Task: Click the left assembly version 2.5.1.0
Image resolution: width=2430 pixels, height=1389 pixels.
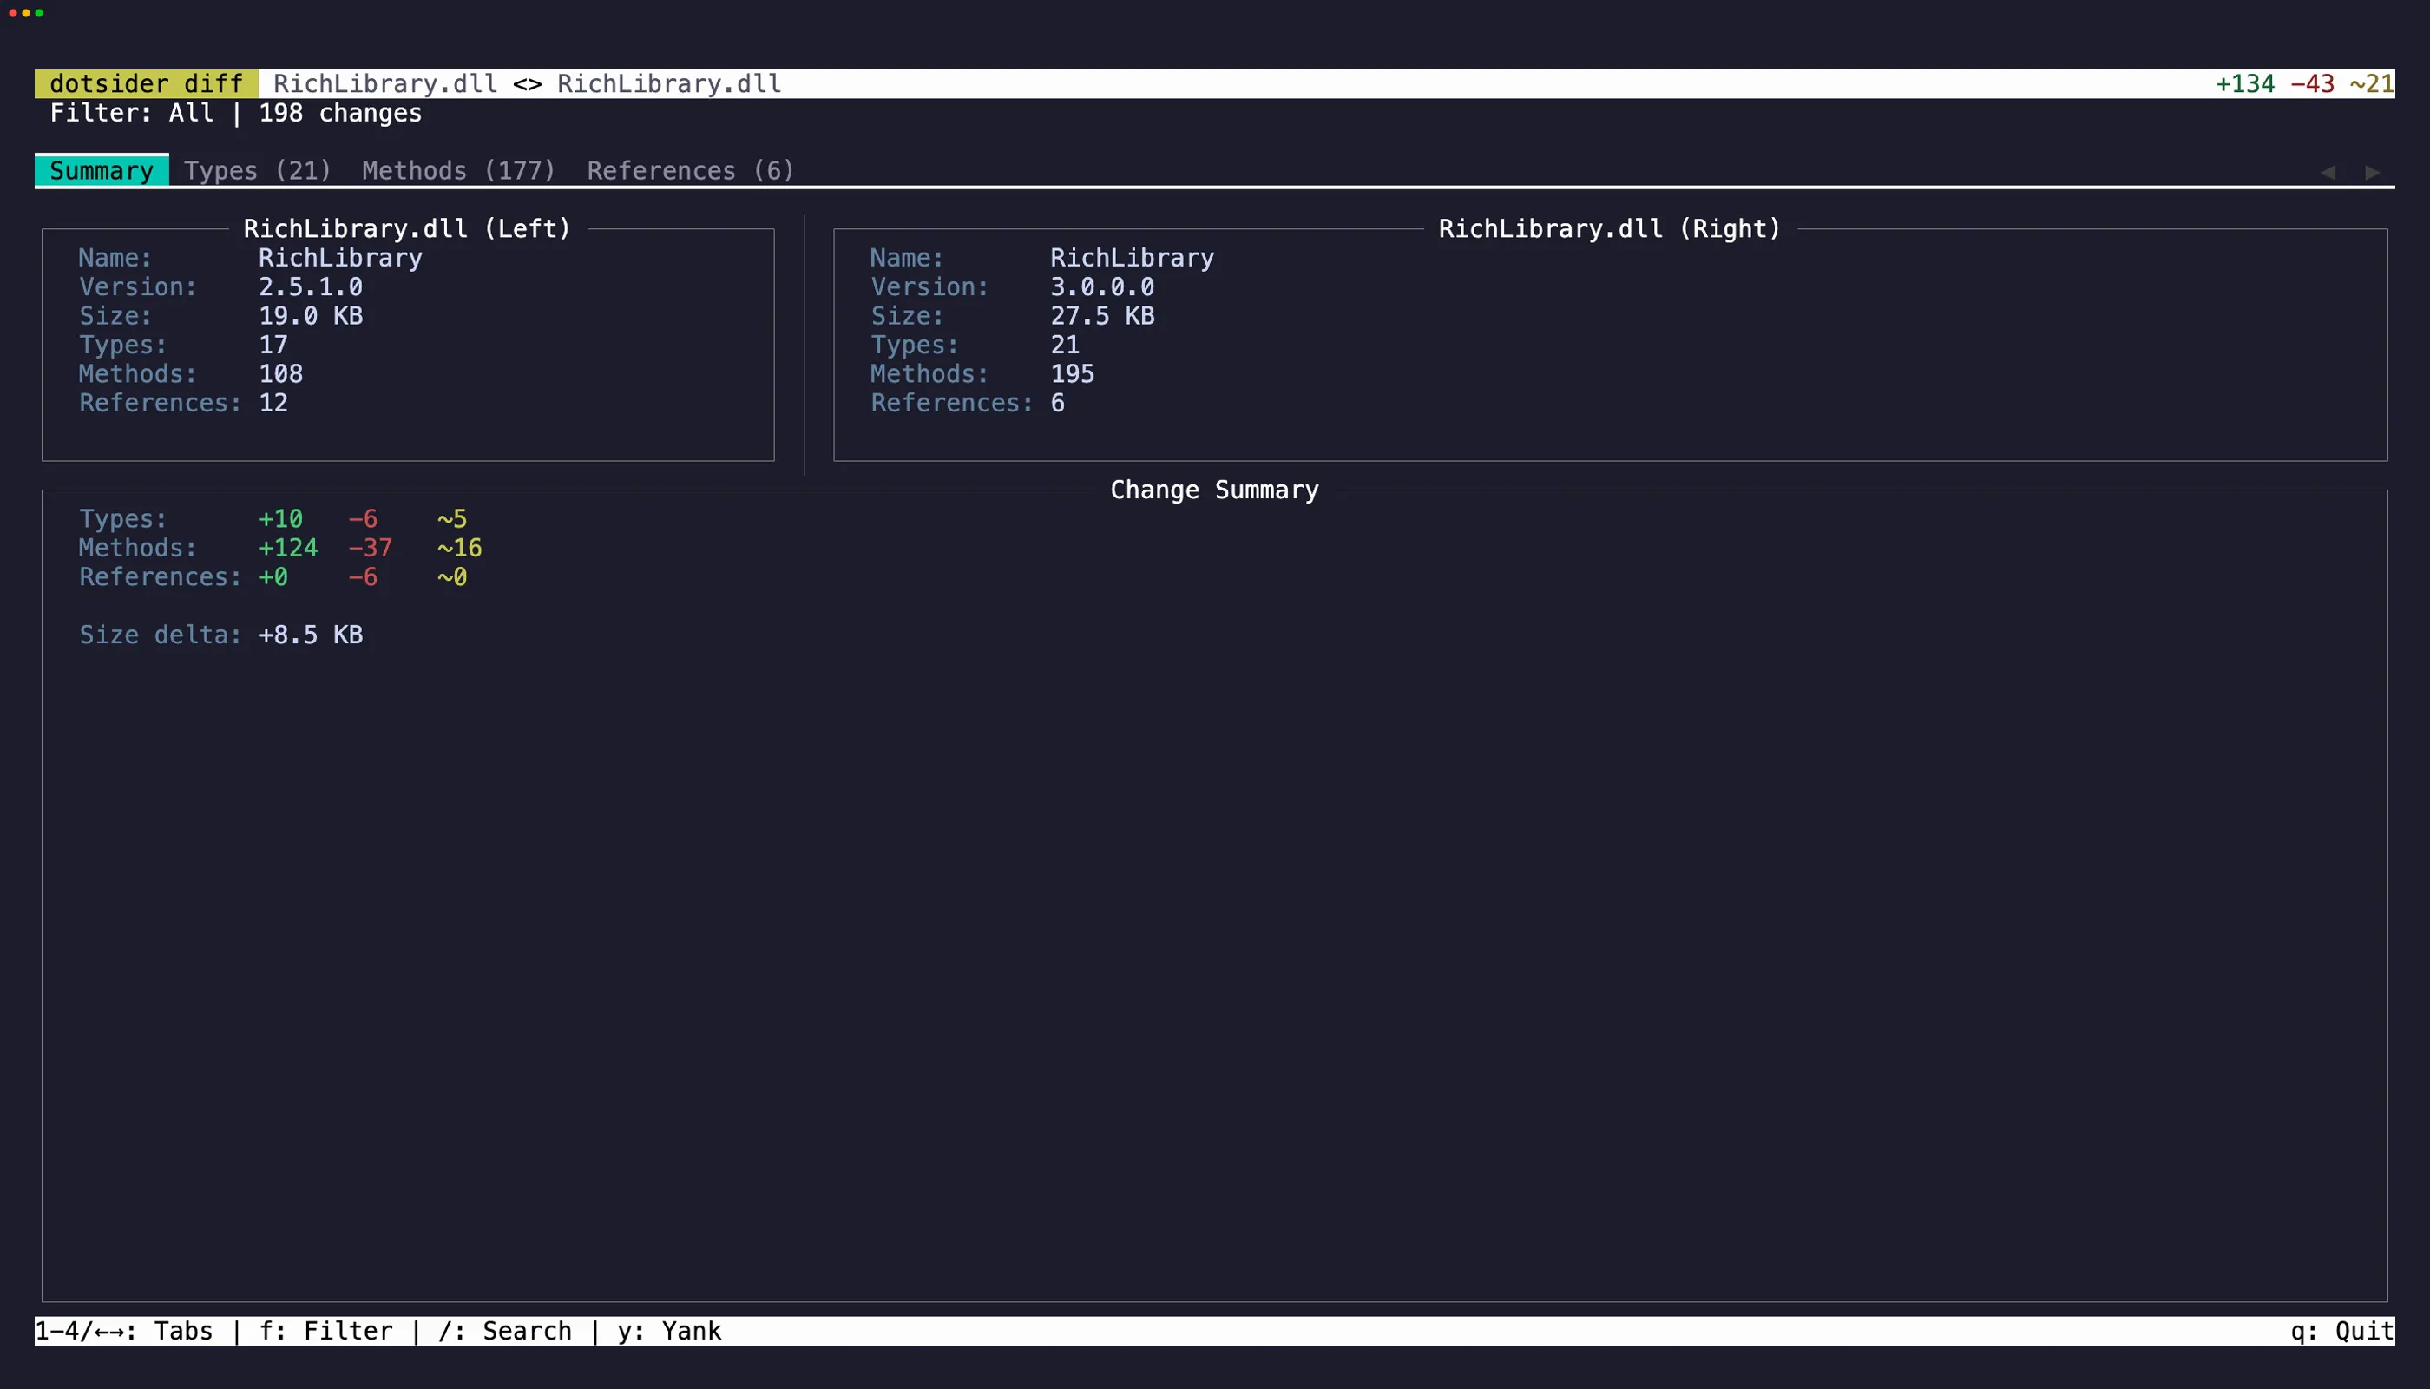Action: [x=311, y=287]
